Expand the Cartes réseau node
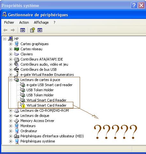The width and height of the screenshot is (146, 154). pos(11,49)
